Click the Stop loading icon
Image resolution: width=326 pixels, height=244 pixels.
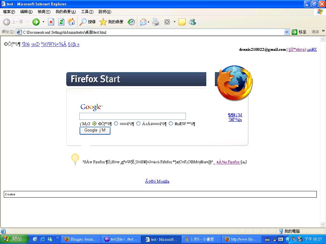click(51, 22)
